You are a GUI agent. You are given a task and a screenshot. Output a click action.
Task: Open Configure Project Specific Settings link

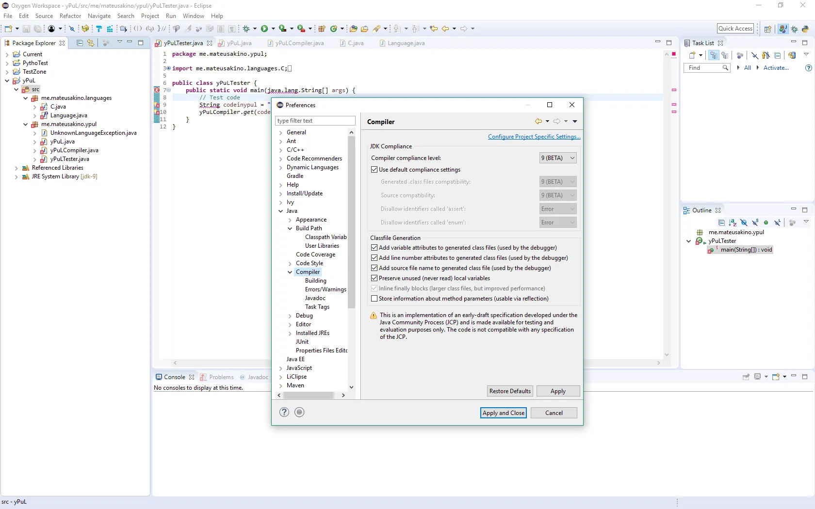[x=534, y=137]
